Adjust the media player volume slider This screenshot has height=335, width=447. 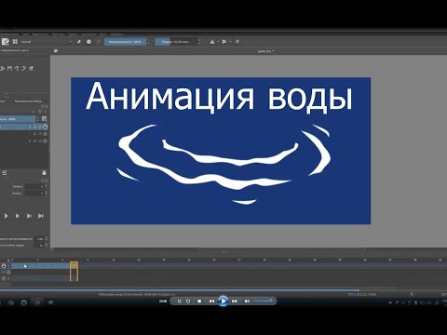point(263,301)
